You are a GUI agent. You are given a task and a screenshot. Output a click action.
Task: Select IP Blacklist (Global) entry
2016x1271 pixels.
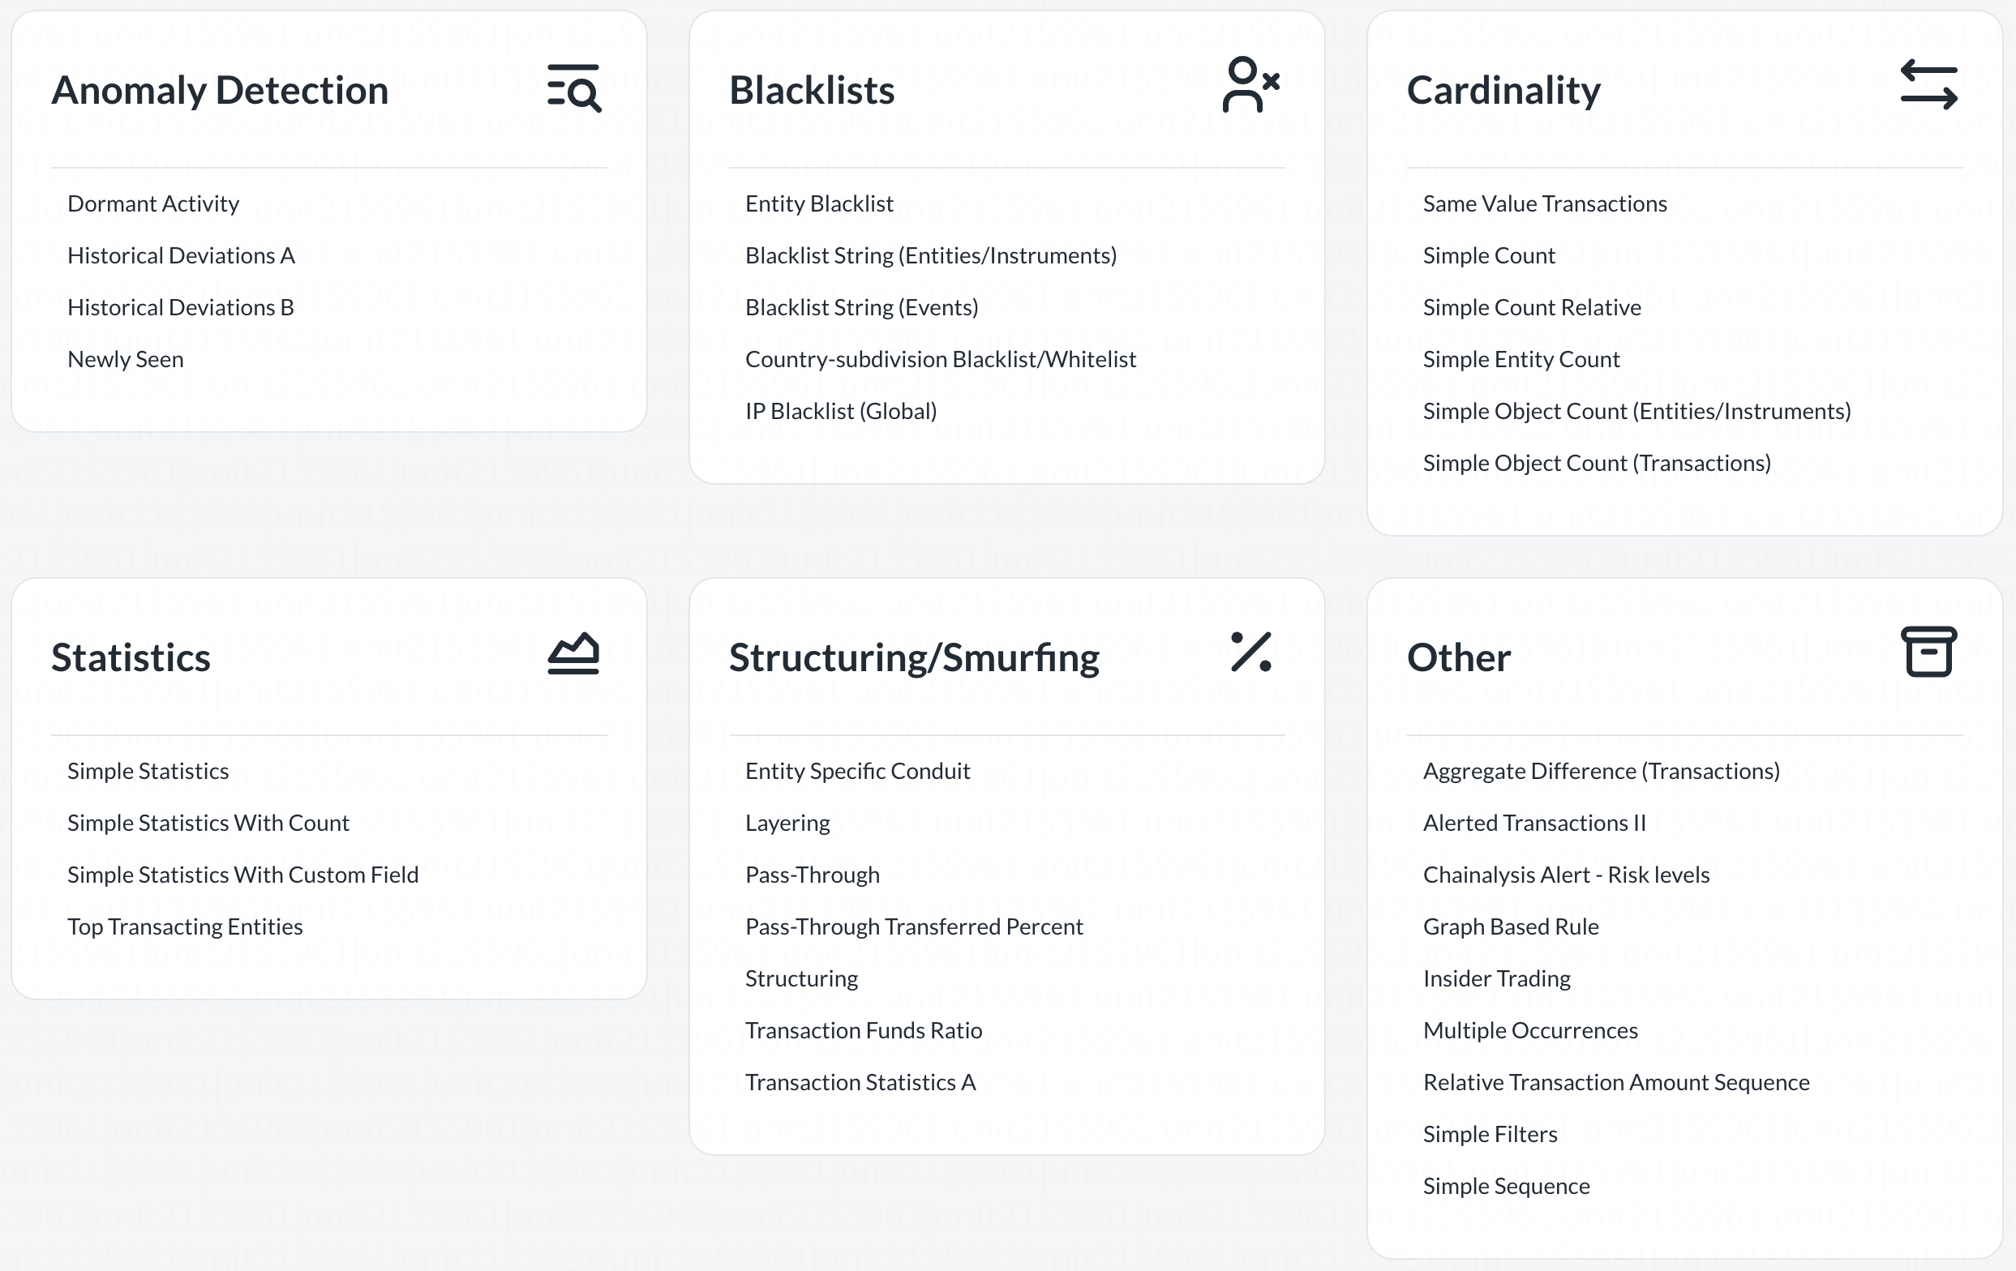[841, 411]
